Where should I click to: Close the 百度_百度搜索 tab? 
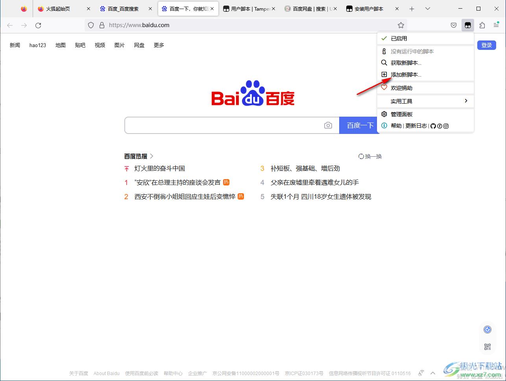150,9
